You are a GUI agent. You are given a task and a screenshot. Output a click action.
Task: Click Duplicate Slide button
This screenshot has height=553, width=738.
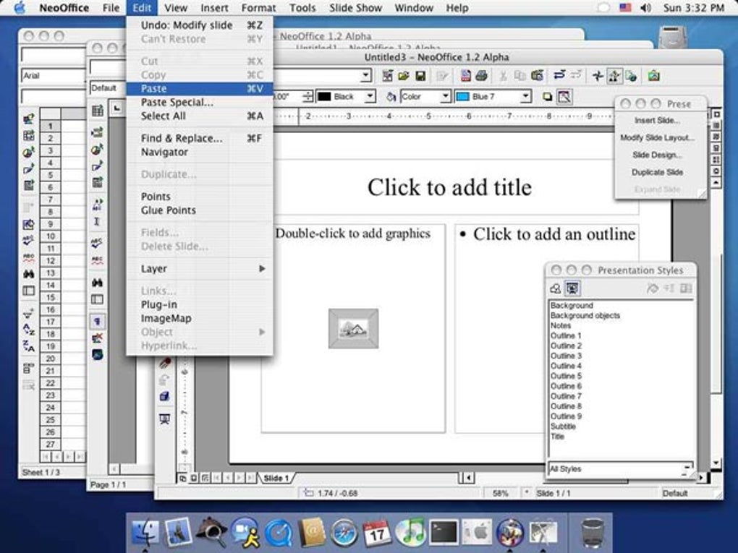point(657,172)
